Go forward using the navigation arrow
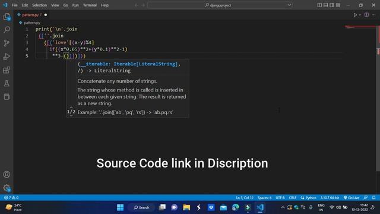This screenshot has width=380, height=214. tap(143, 5)
